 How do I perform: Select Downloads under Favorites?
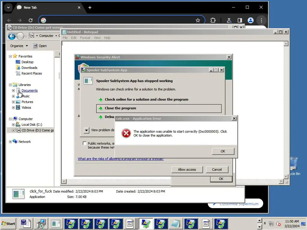(29, 68)
